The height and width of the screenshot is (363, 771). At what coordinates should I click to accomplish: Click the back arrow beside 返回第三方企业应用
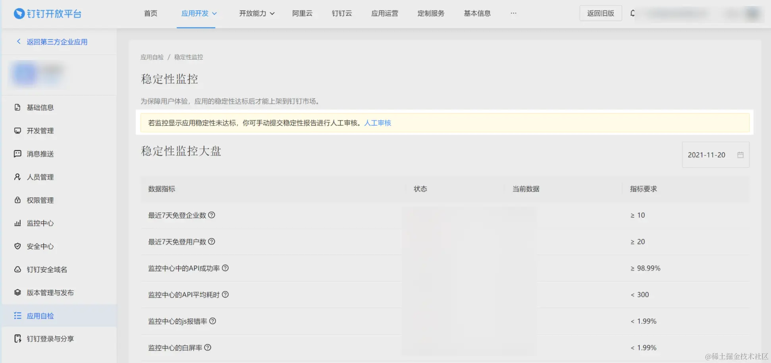(x=18, y=41)
